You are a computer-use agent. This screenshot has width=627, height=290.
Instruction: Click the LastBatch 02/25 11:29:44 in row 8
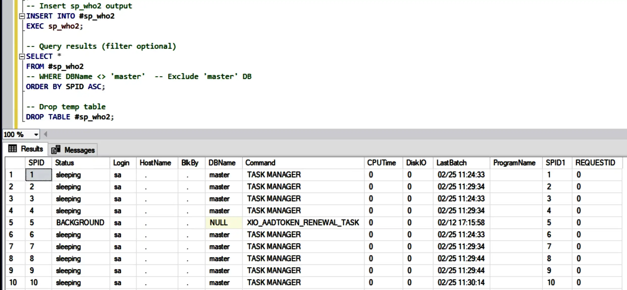pyautogui.click(x=461, y=258)
